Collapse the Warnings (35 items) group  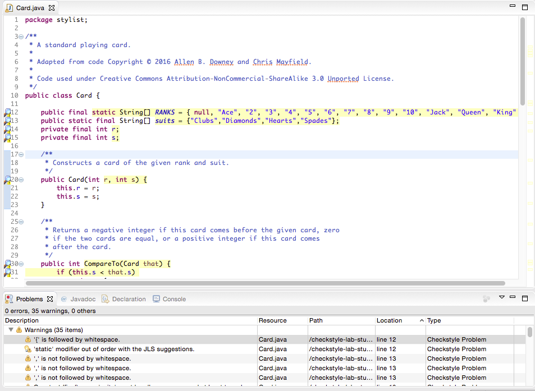[x=11, y=330]
